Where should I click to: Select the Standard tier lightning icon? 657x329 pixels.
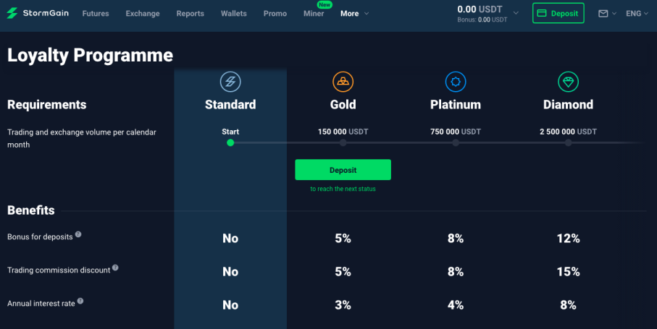click(x=230, y=82)
